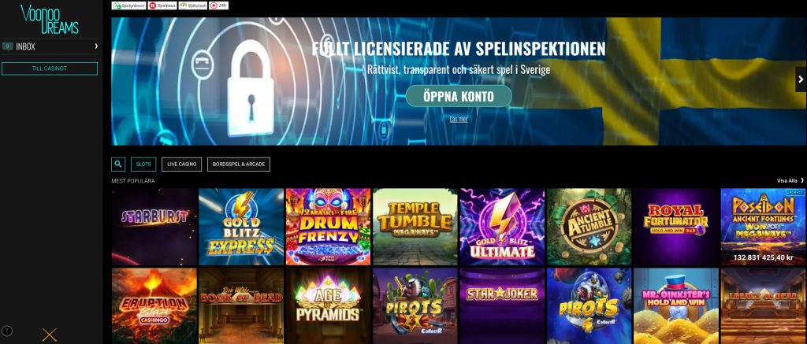Image resolution: width=807 pixels, height=344 pixels.
Task: Click the Till Casinot button
Action: pos(50,69)
